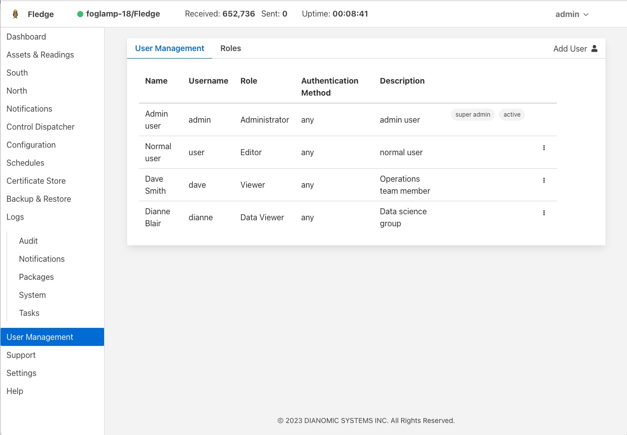
Task: Click the super admin badge on Admin user
Action: tap(472, 115)
